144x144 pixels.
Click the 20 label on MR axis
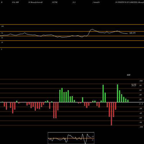[x=141, y=99]
